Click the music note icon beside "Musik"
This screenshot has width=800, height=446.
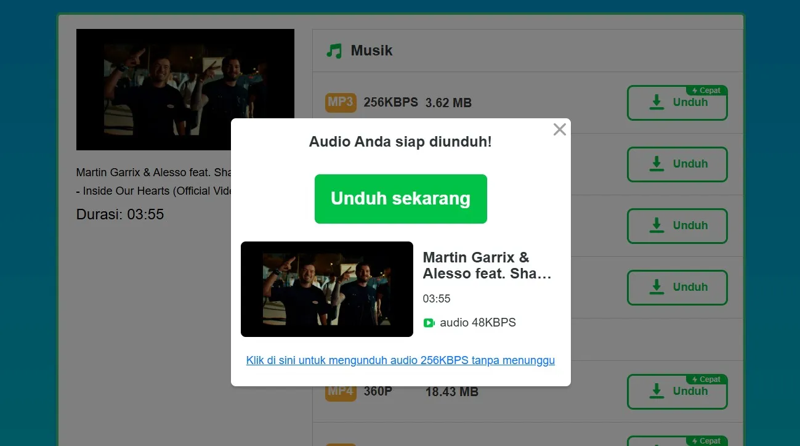click(x=333, y=50)
